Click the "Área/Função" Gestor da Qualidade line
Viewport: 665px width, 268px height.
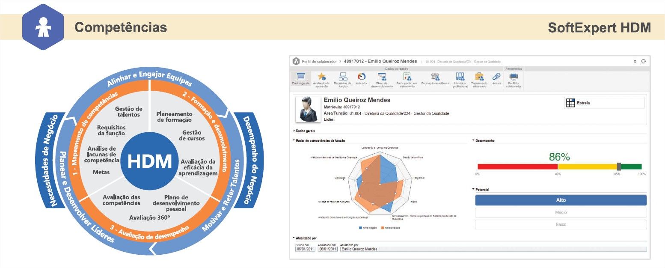tap(386, 113)
